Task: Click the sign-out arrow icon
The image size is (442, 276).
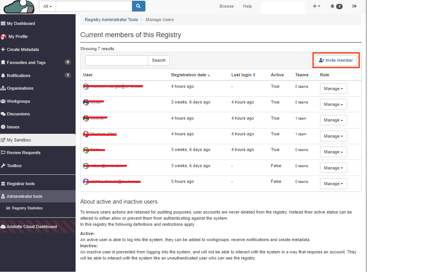Action: (355, 6)
